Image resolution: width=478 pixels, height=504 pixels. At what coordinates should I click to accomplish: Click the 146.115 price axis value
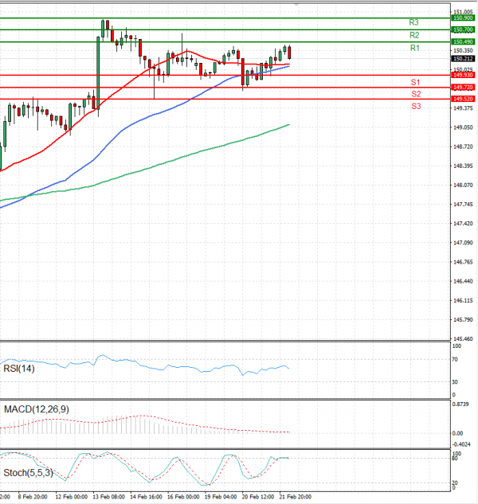(x=463, y=300)
